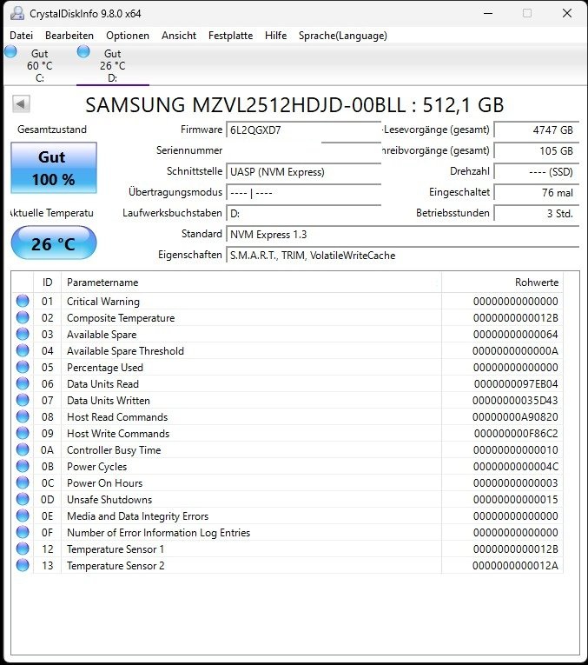Open the Ansicht menu

point(179,36)
